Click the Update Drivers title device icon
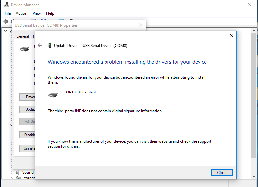Image resolution: width=258 pixels, height=187 pixels. (x=50, y=46)
